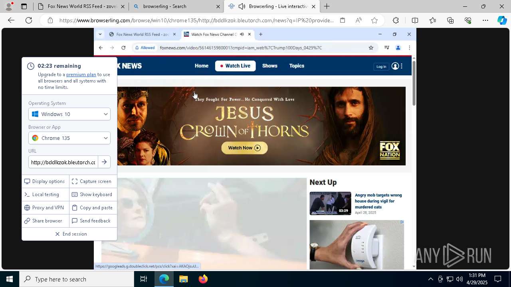Open Fox News user account icon

click(395, 66)
